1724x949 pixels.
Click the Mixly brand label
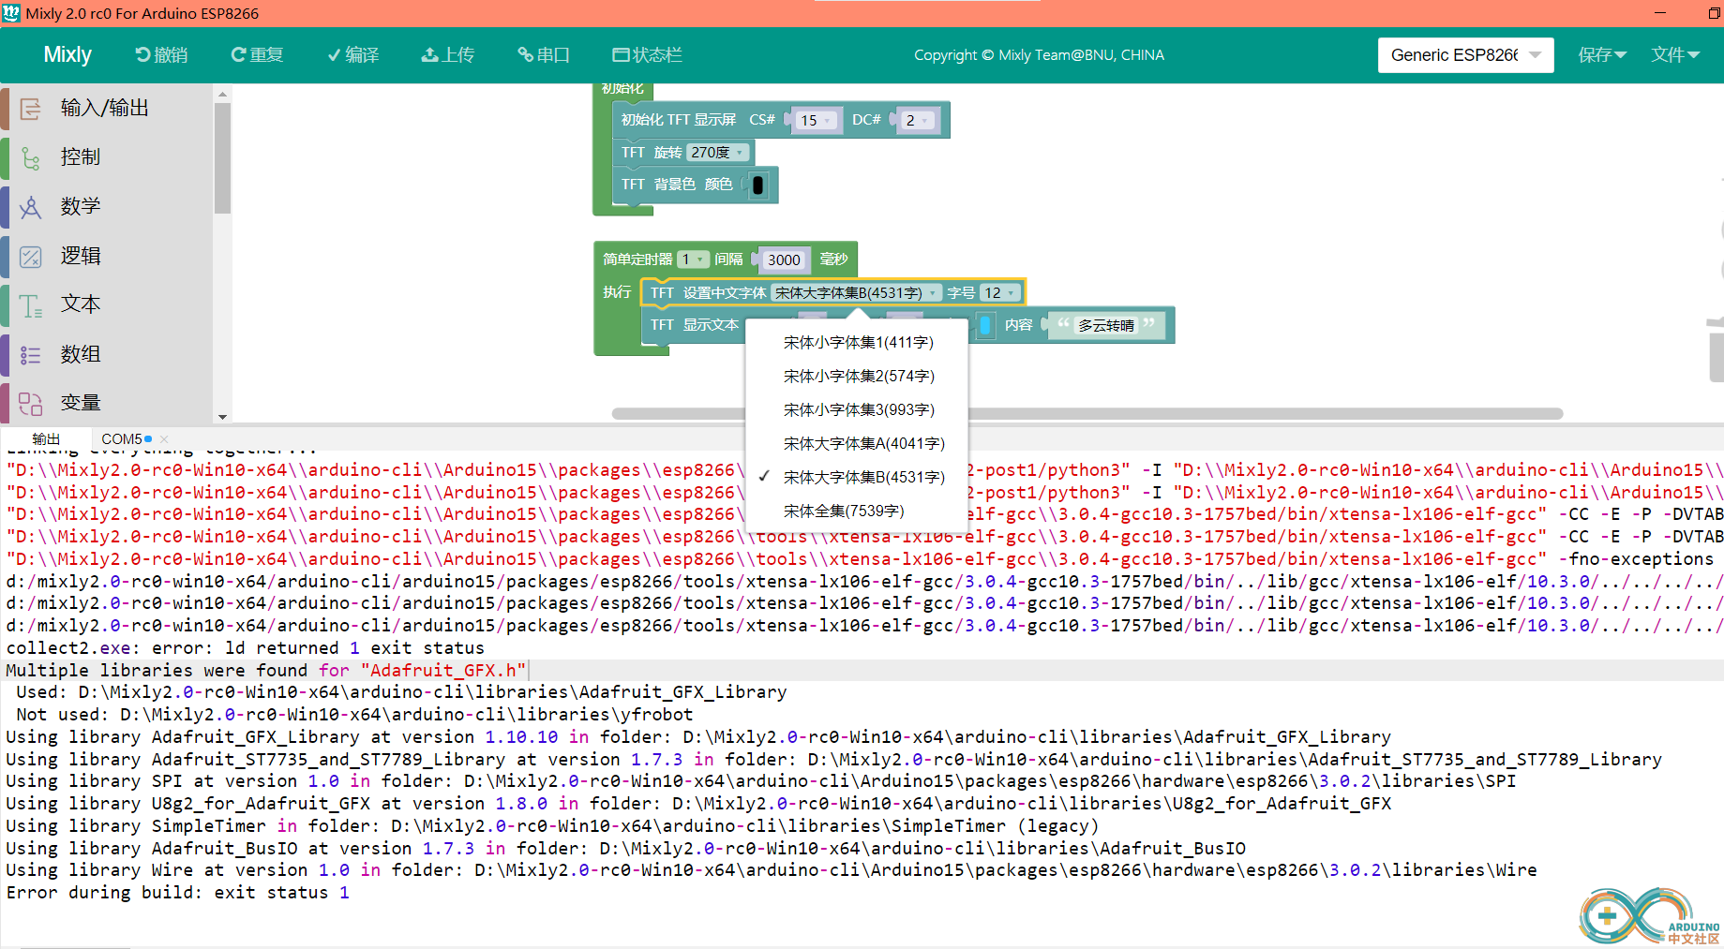tap(67, 54)
